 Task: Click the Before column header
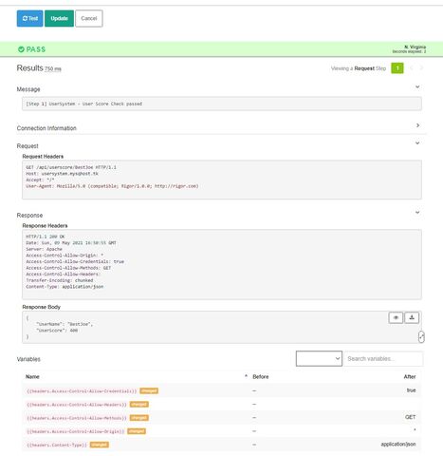[x=261, y=376]
